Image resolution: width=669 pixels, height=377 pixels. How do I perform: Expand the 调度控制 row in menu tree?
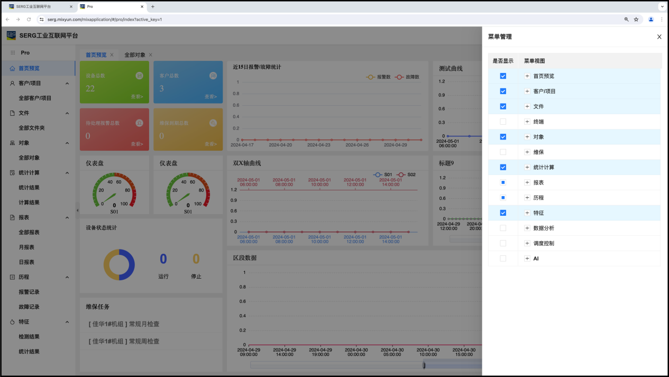[x=527, y=243]
